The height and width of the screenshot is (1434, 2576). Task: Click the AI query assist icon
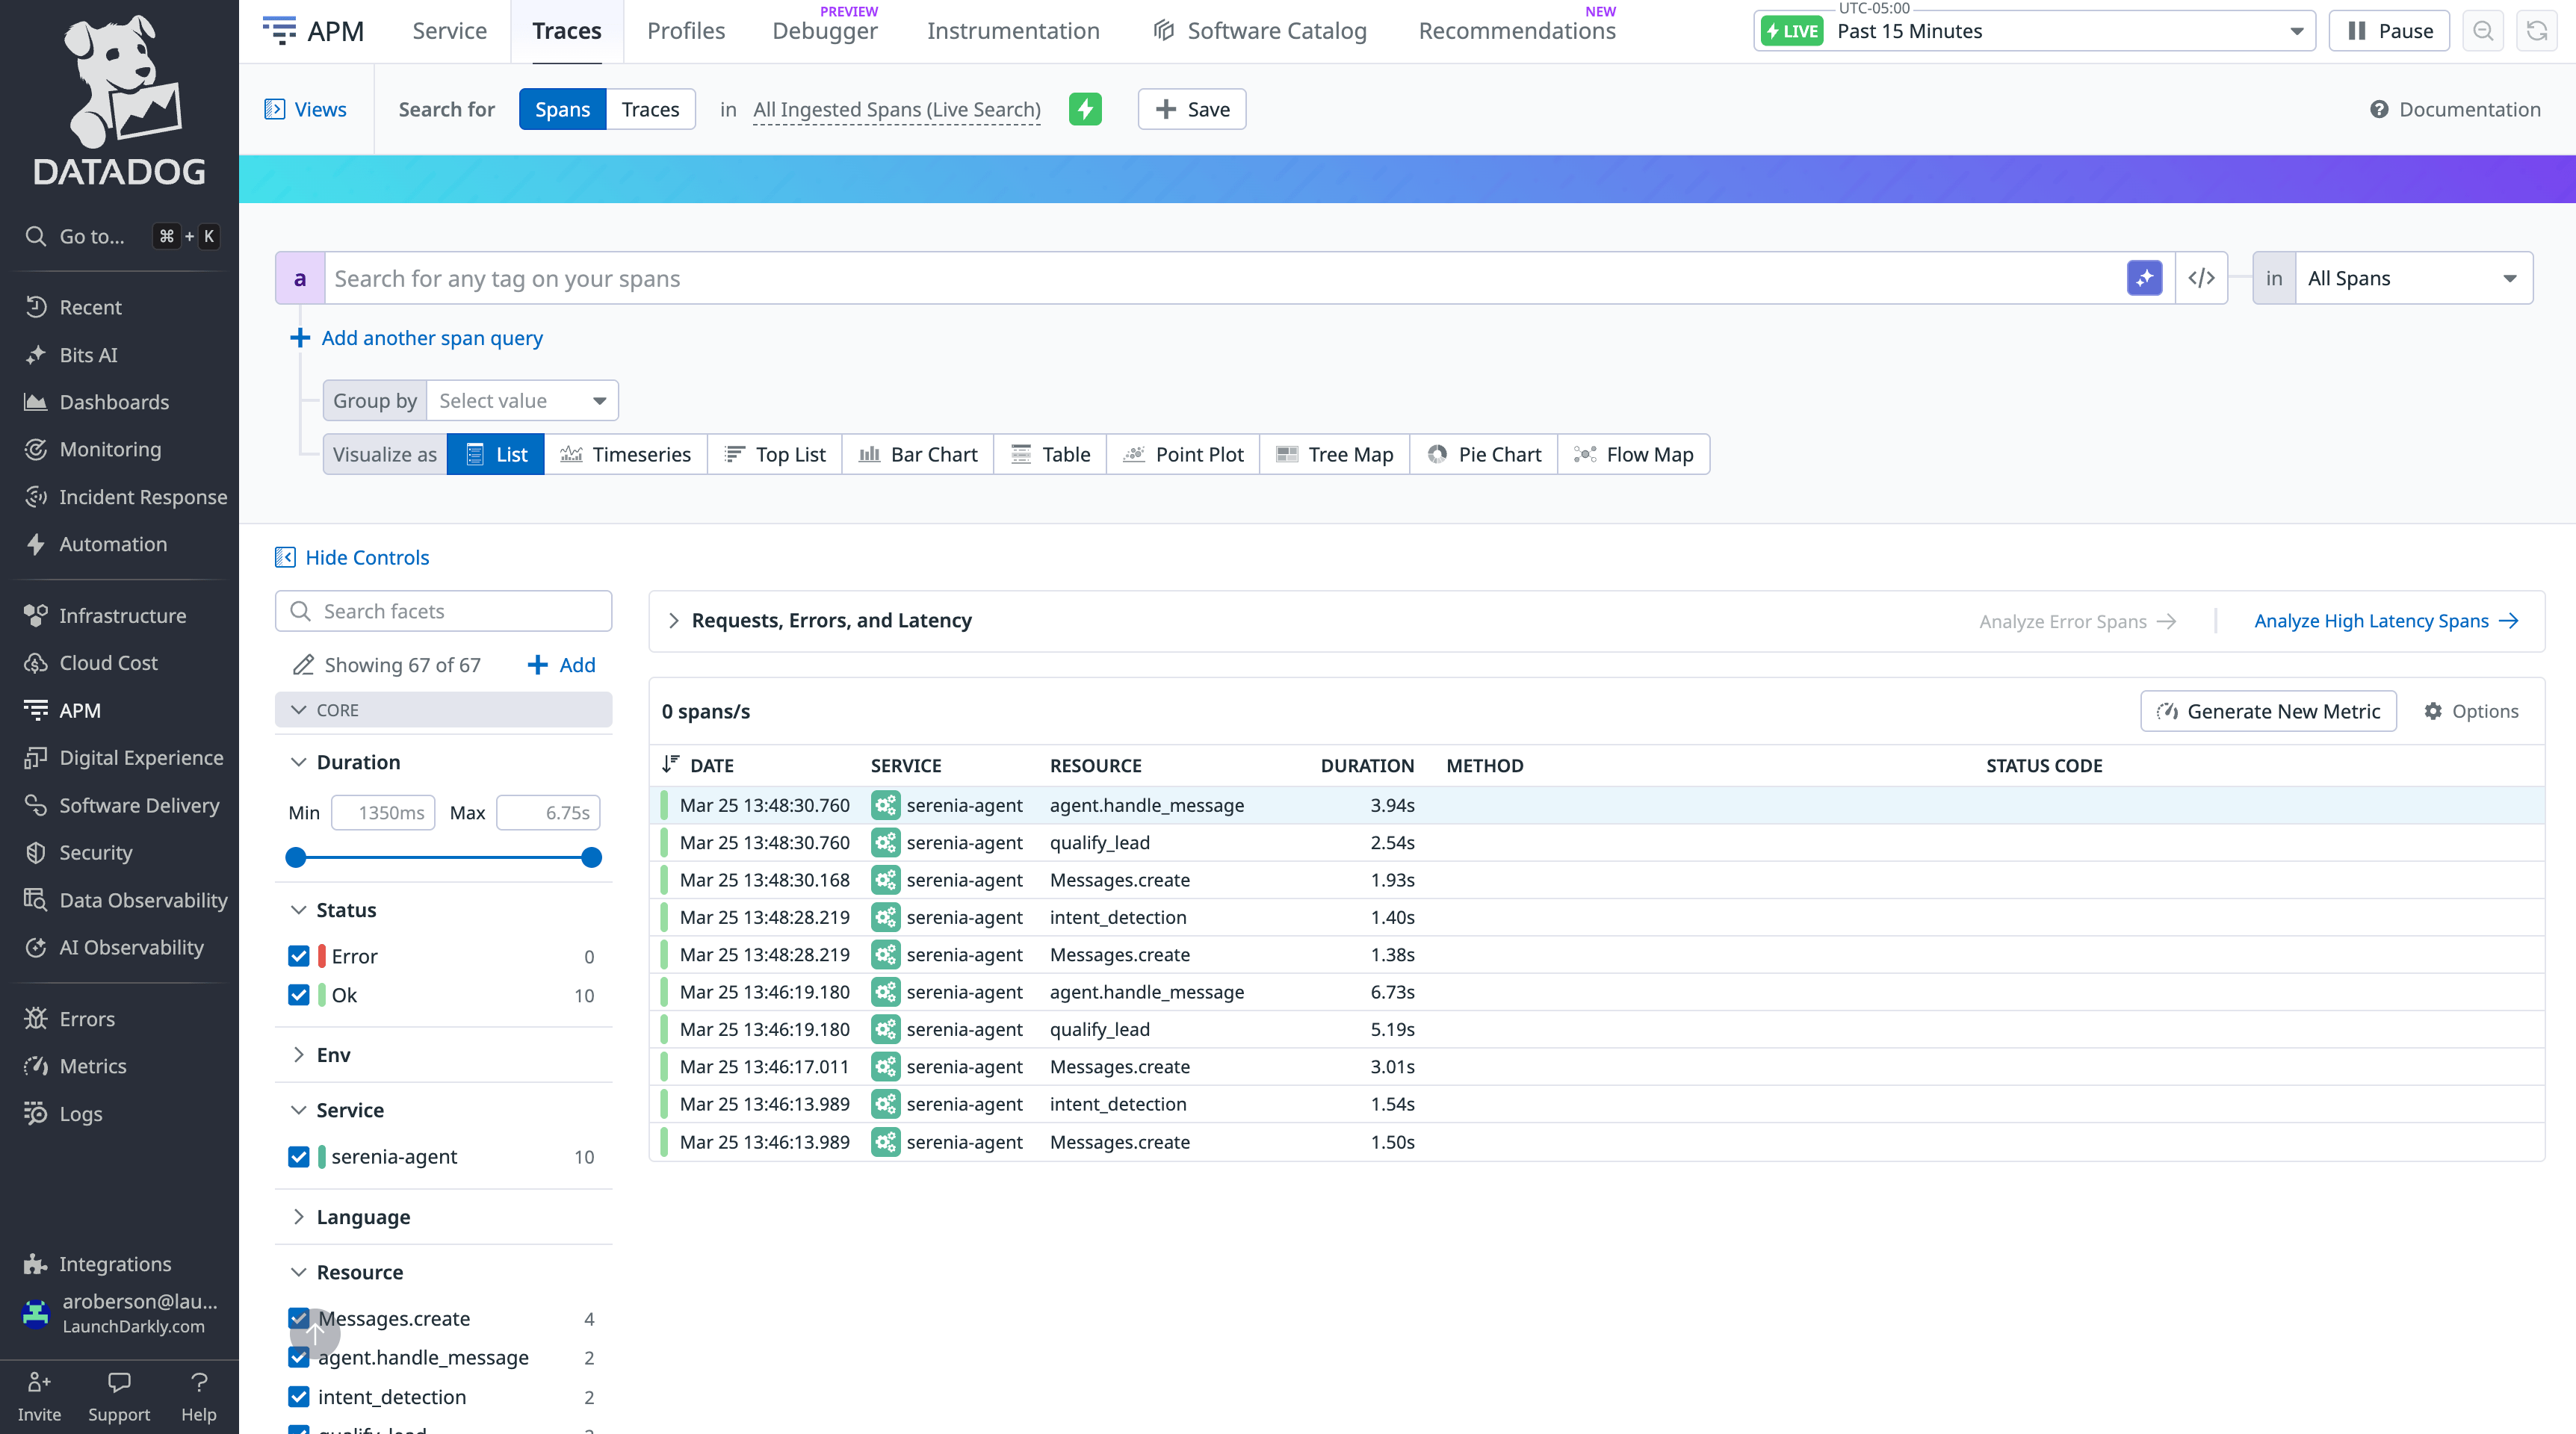click(x=2144, y=278)
